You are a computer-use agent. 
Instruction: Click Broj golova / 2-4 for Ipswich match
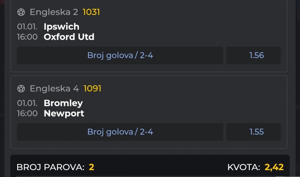click(x=120, y=55)
